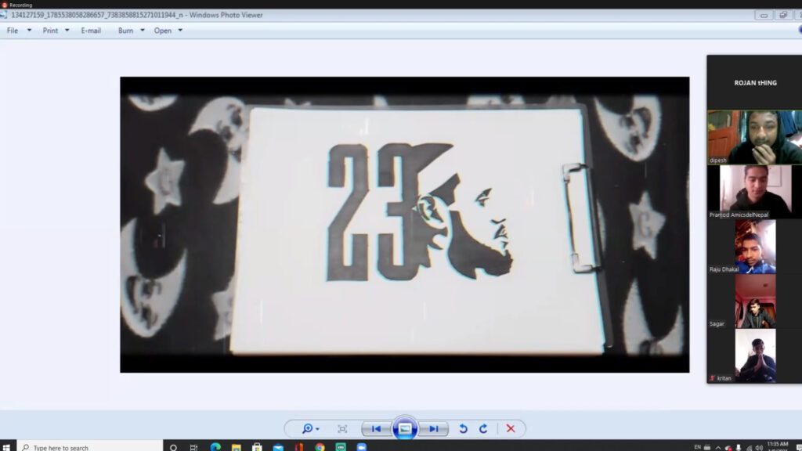This screenshot has height=451, width=802.
Task: Go to the previous photo
Action: click(x=376, y=428)
